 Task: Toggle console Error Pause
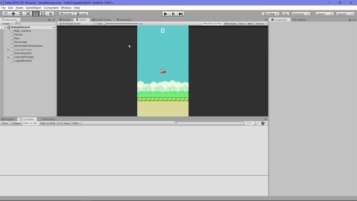[x=64, y=123]
